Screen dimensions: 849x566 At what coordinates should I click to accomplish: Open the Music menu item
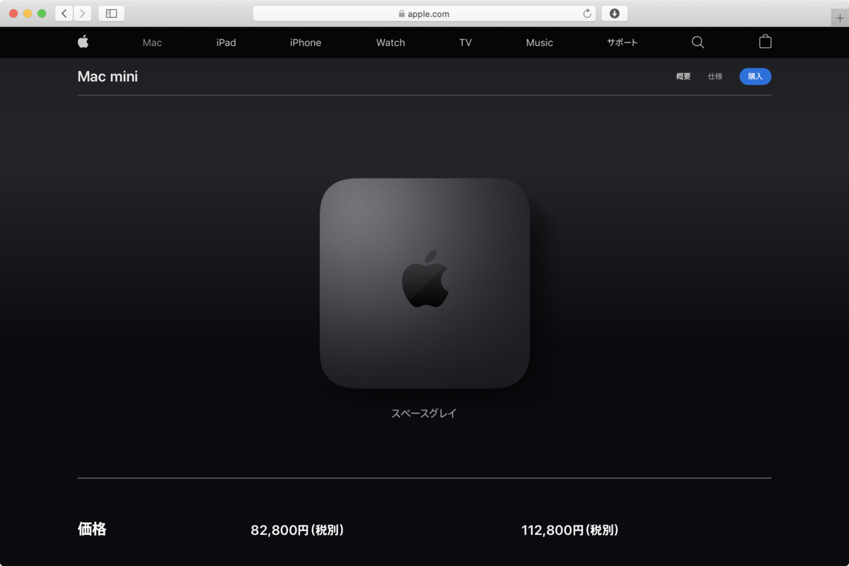coord(539,42)
